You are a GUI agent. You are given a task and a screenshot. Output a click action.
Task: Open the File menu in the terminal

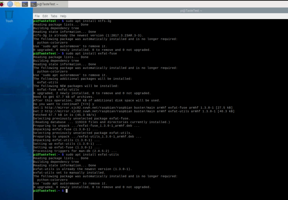37,16
